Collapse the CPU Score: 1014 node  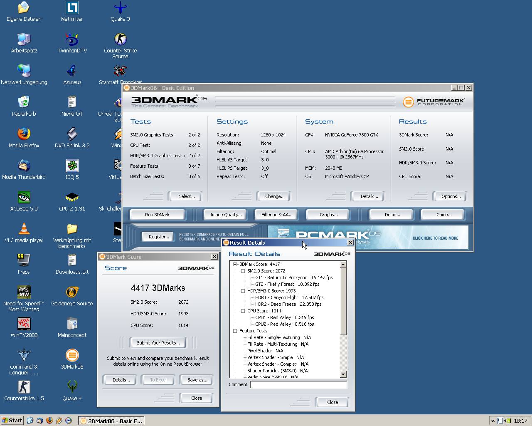pyautogui.click(x=243, y=311)
